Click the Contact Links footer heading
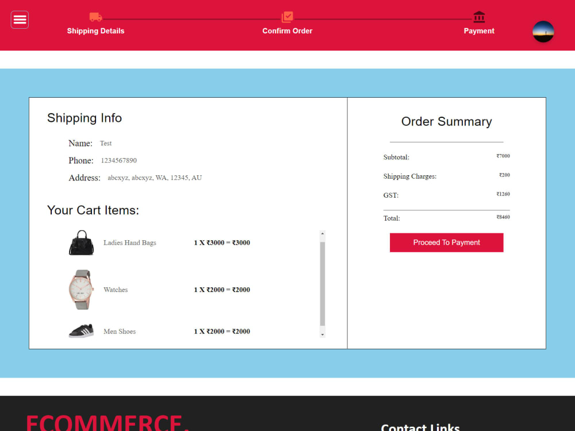 click(x=420, y=427)
